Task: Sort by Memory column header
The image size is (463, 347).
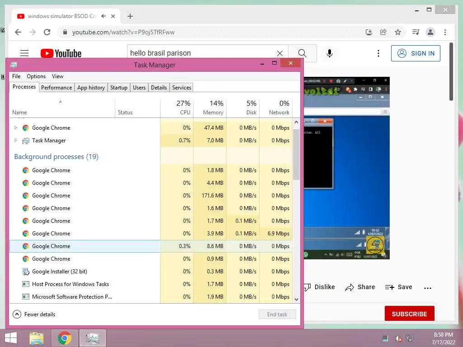Action: point(210,108)
